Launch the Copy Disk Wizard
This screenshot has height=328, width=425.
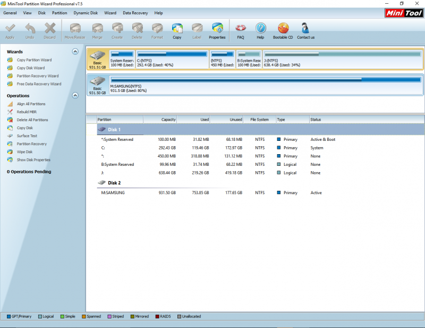(31, 68)
